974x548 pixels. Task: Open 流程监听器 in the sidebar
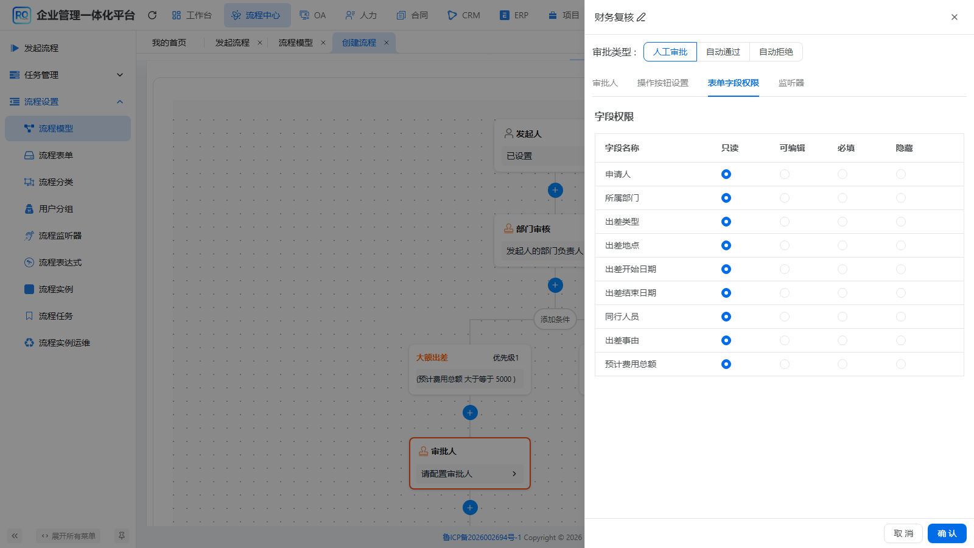[68, 236]
